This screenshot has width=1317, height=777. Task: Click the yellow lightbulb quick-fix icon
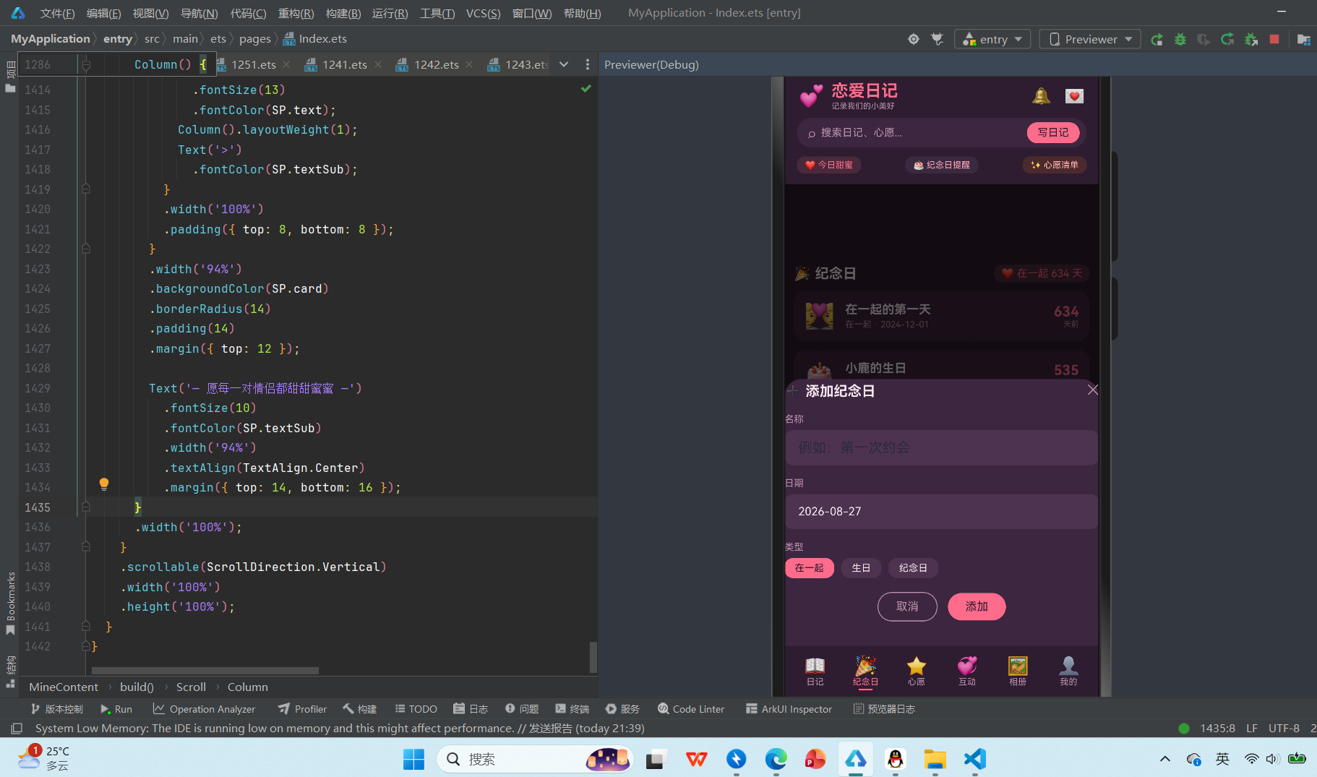coord(104,484)
